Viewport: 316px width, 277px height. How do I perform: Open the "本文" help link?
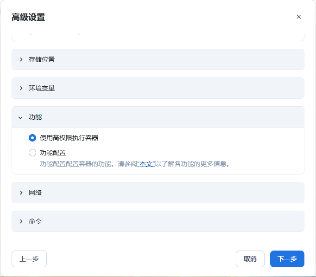click(146, 164)
